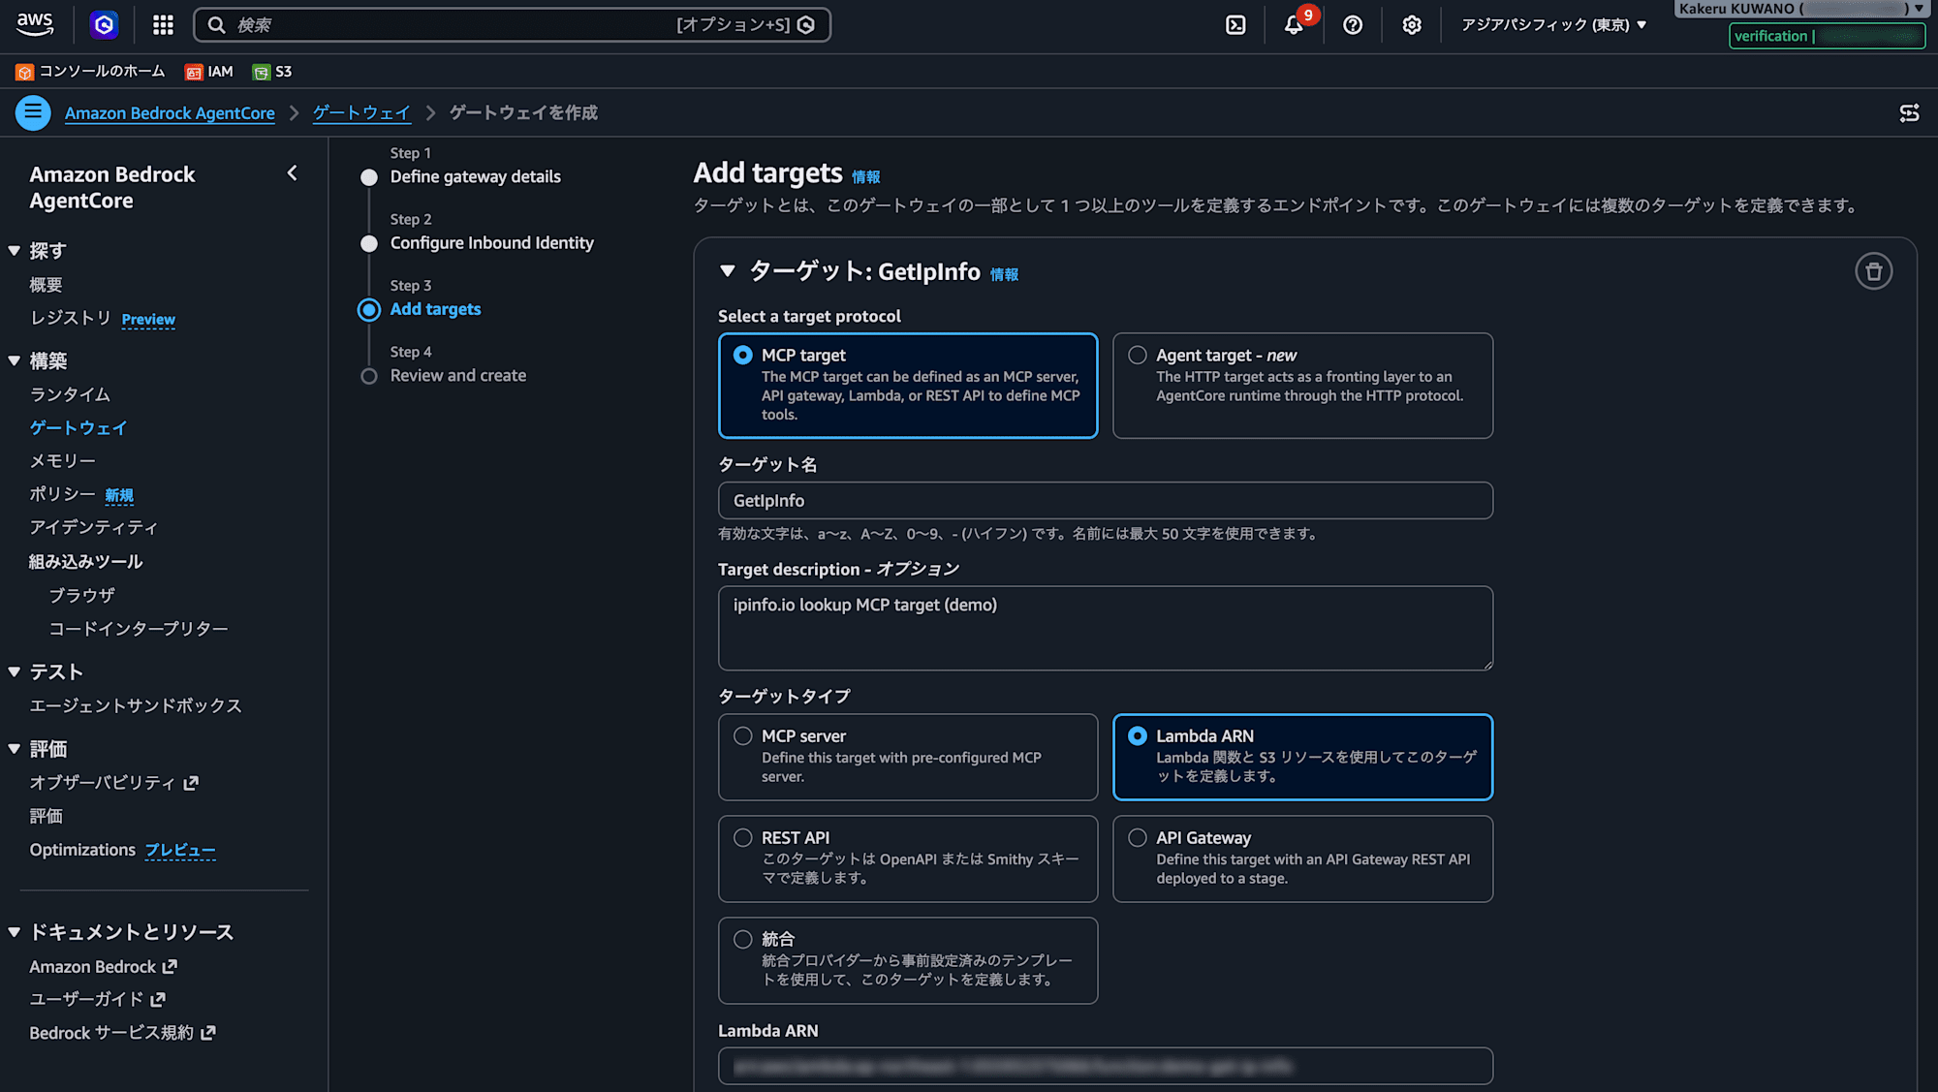Image resolution: width=1938 pixels, height=1092 pixels.
Task: Go to ランタイム in sidebar
Action: [x=70, y=394]
